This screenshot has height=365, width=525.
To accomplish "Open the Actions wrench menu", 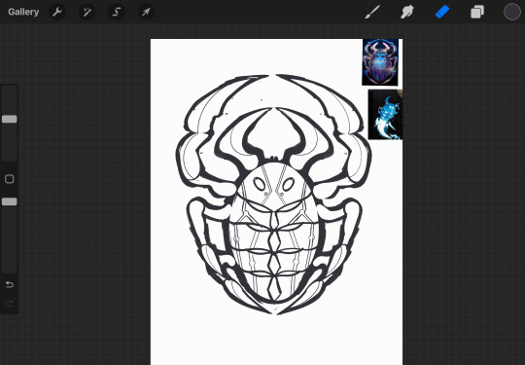I will [x=57, y=12].
